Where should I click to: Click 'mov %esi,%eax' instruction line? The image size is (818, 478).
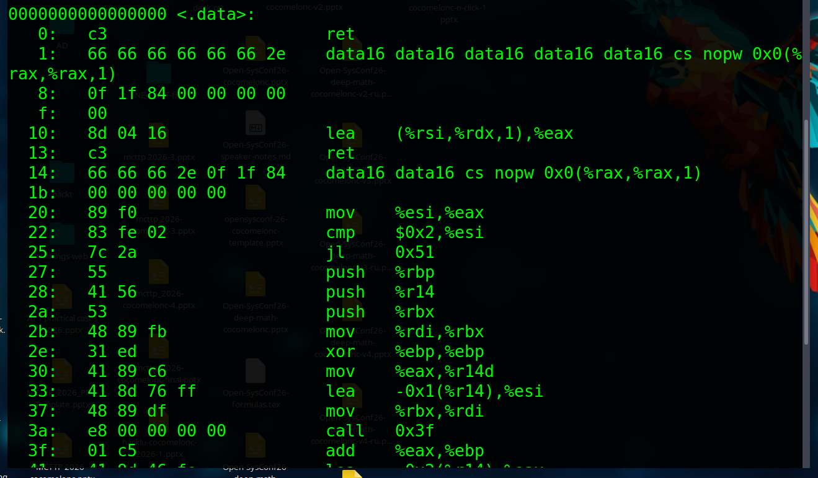coord(405,213)
